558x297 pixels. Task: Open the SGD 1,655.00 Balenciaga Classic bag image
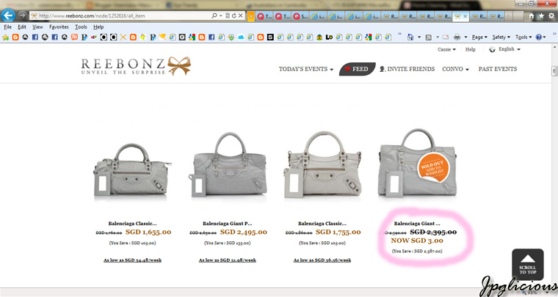pyautogui.click(x=132, y=170)
